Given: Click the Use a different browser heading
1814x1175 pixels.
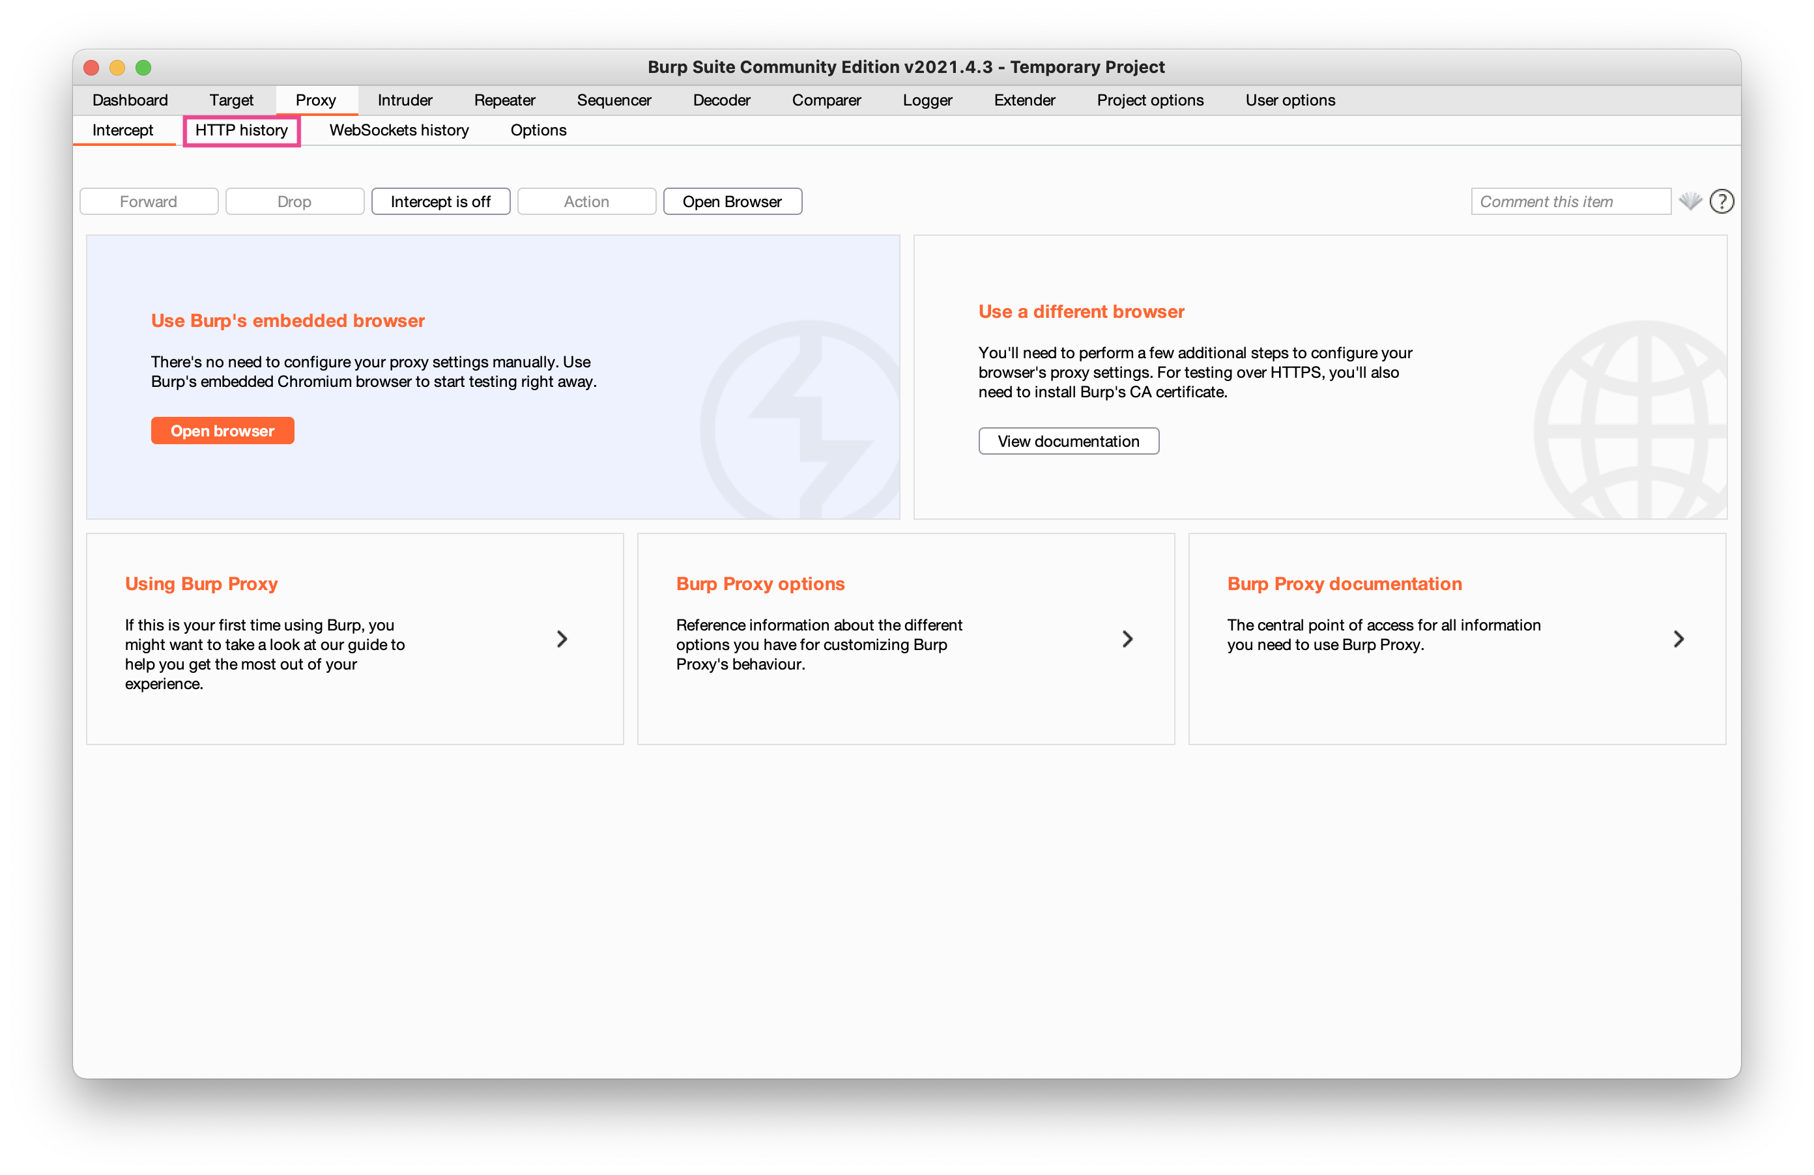Looking at the screenshot, I should tap(1081, 311).
